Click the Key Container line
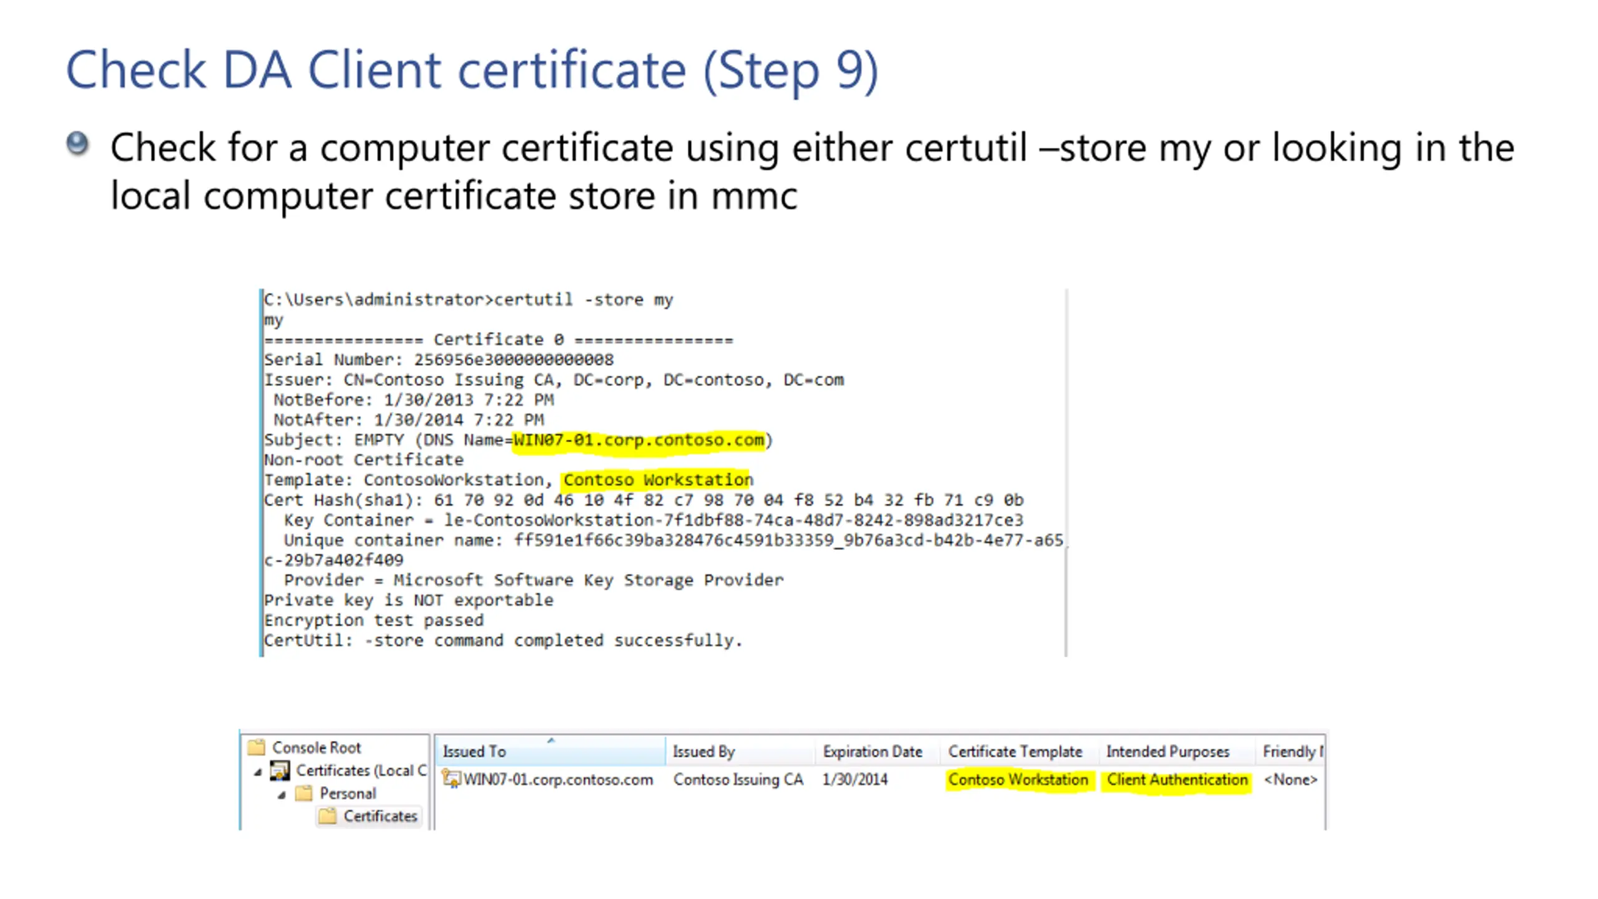This screenshot has height=899, width=1598. pyautogui.click(x=654, y=520)
